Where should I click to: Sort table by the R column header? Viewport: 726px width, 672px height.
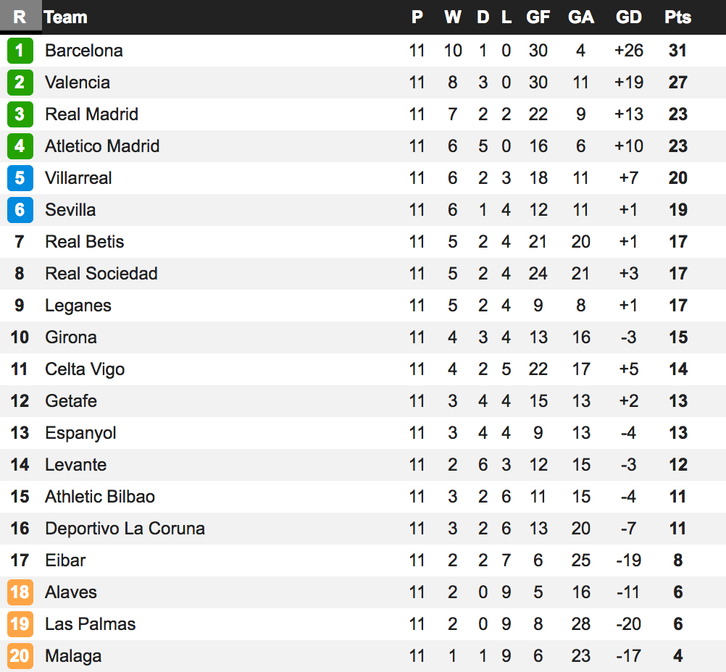[x=20, y=17]
